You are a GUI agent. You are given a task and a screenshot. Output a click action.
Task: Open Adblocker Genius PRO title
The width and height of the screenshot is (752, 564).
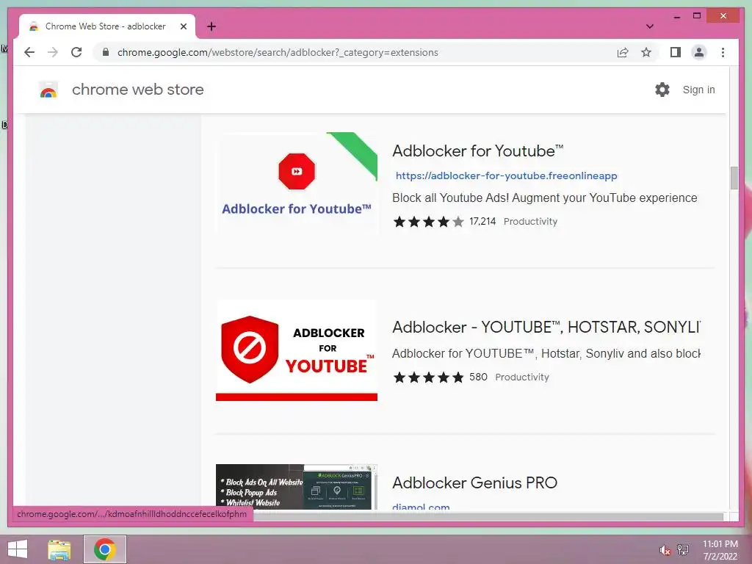[475, 482]
